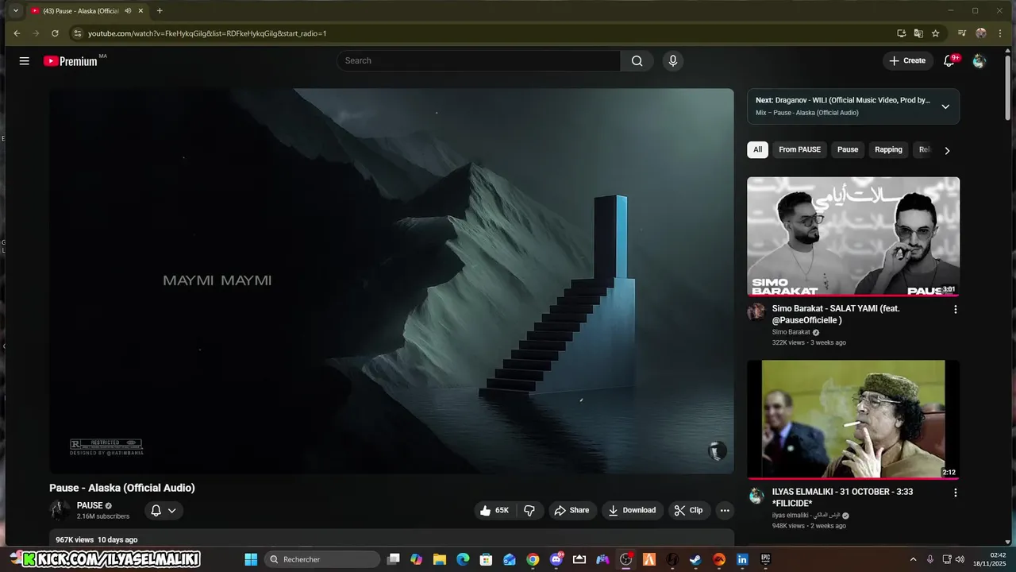Viewport: 1016px width, 572px height.
Task: Click the search magnifier button
Action: coord(637,61)
